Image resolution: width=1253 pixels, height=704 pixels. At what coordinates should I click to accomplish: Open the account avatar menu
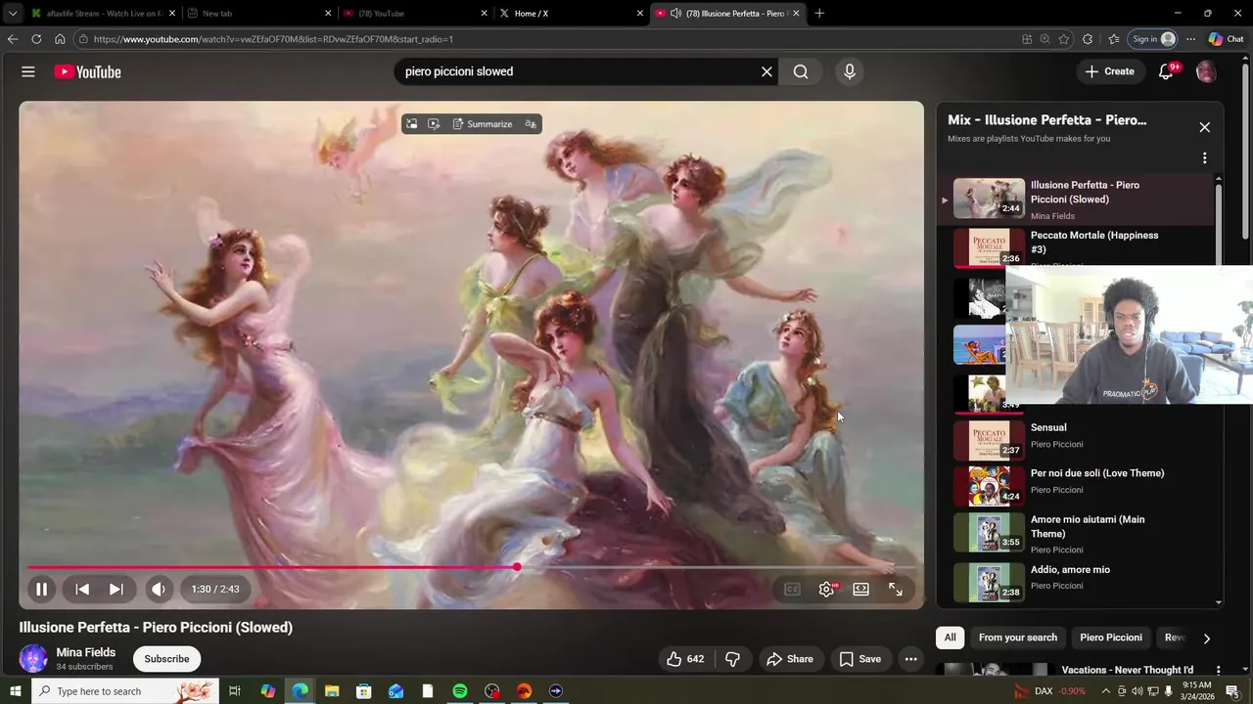pos(1206,71)
